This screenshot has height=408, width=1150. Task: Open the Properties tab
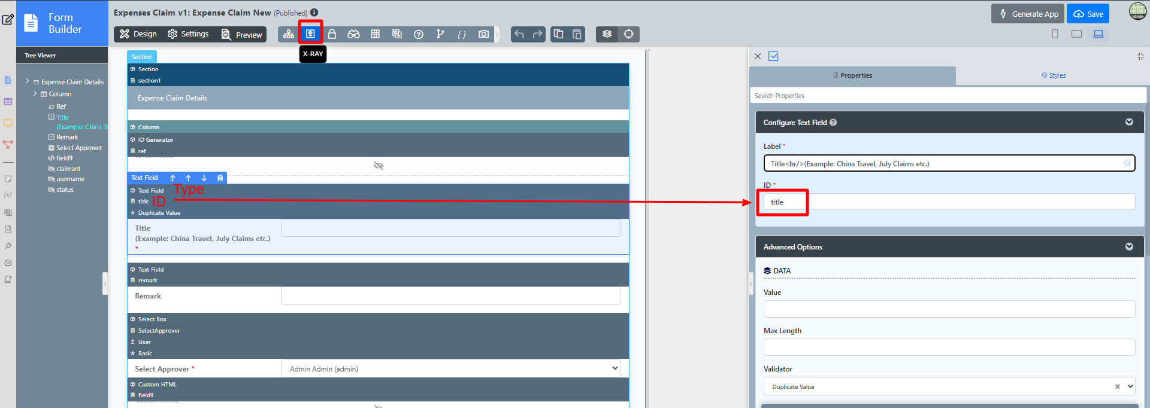852,75
